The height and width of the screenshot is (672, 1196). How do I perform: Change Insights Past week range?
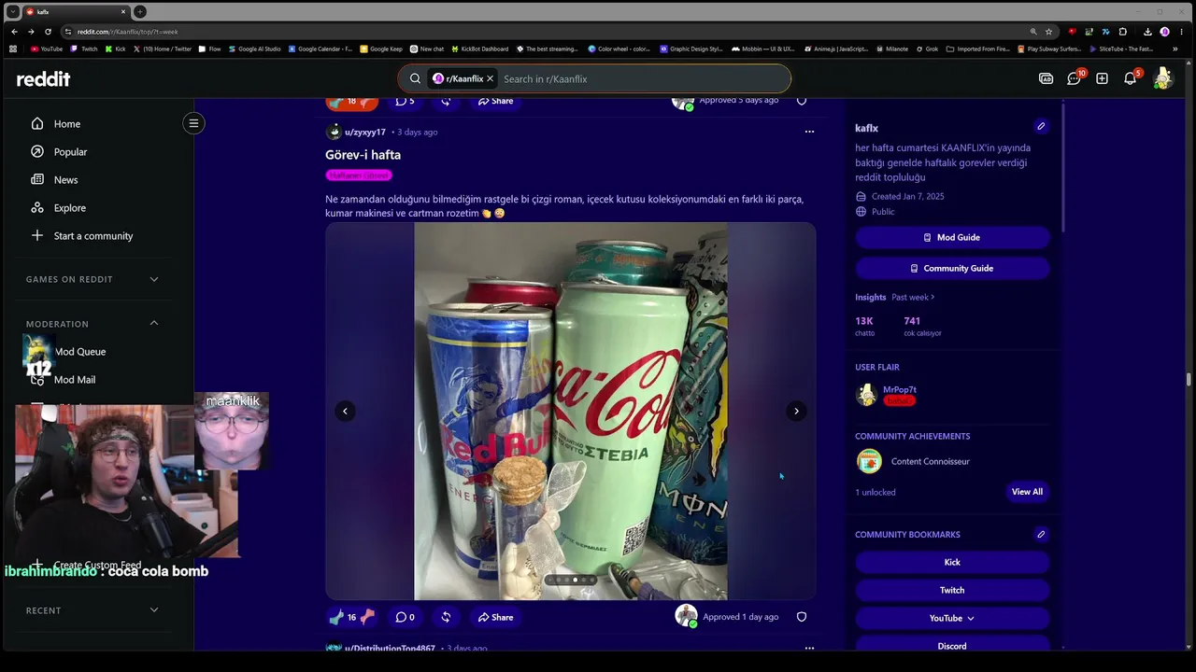click(x=913, y=297)
